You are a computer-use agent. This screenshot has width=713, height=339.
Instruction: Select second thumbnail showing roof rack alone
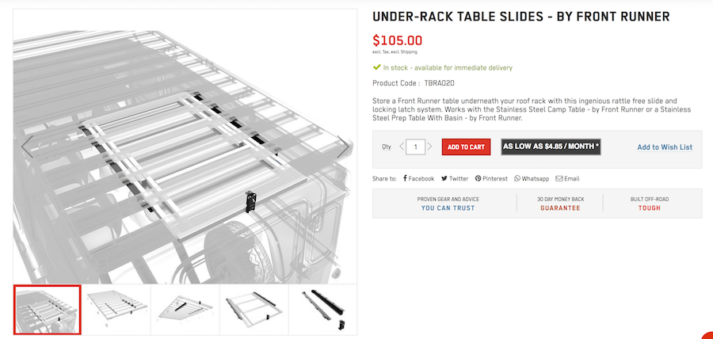pos(116,309)
